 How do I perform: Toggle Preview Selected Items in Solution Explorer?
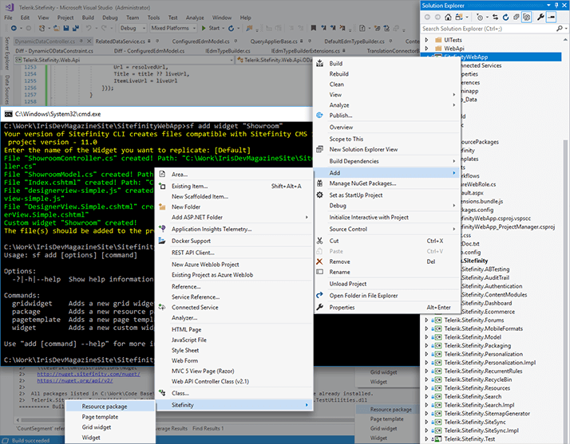pyautogui.click(x=551, y=17)
